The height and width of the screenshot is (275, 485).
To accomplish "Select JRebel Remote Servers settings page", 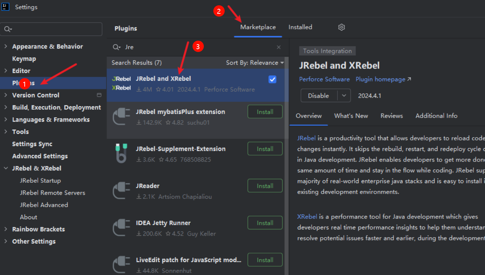I will 52,193.
